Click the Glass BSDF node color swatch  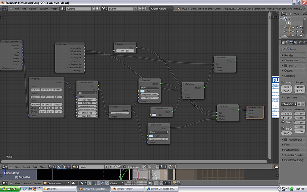(142, 91)
